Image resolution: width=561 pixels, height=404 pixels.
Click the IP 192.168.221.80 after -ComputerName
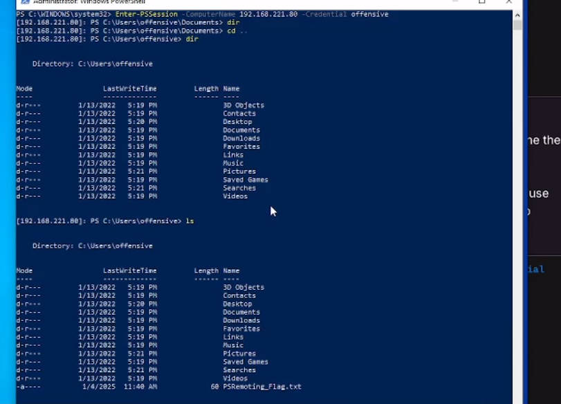click(x=268, y=15)
